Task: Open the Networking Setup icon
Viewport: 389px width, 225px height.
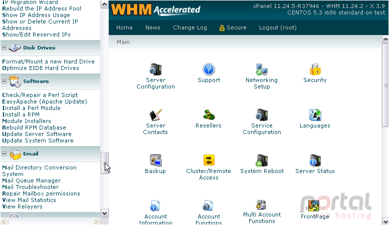Action: click(x=262, y=69)
